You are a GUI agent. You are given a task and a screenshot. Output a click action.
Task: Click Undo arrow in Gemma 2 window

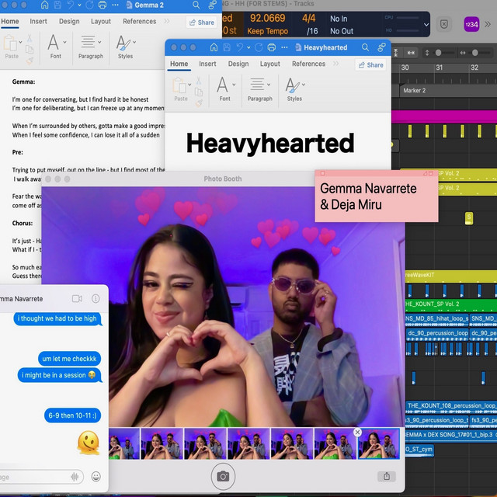[71, 5]
